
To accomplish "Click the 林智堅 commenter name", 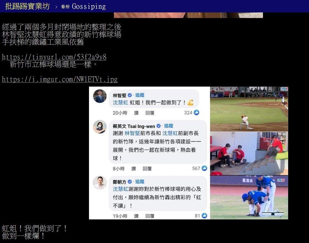I will [x=119, y=95].
